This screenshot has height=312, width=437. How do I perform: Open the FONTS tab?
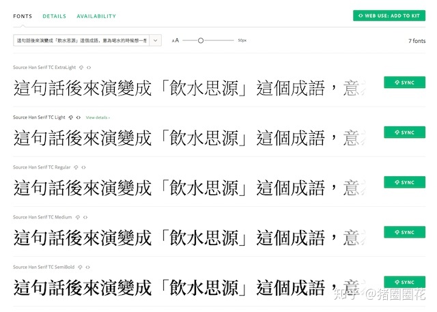[23, 16]
